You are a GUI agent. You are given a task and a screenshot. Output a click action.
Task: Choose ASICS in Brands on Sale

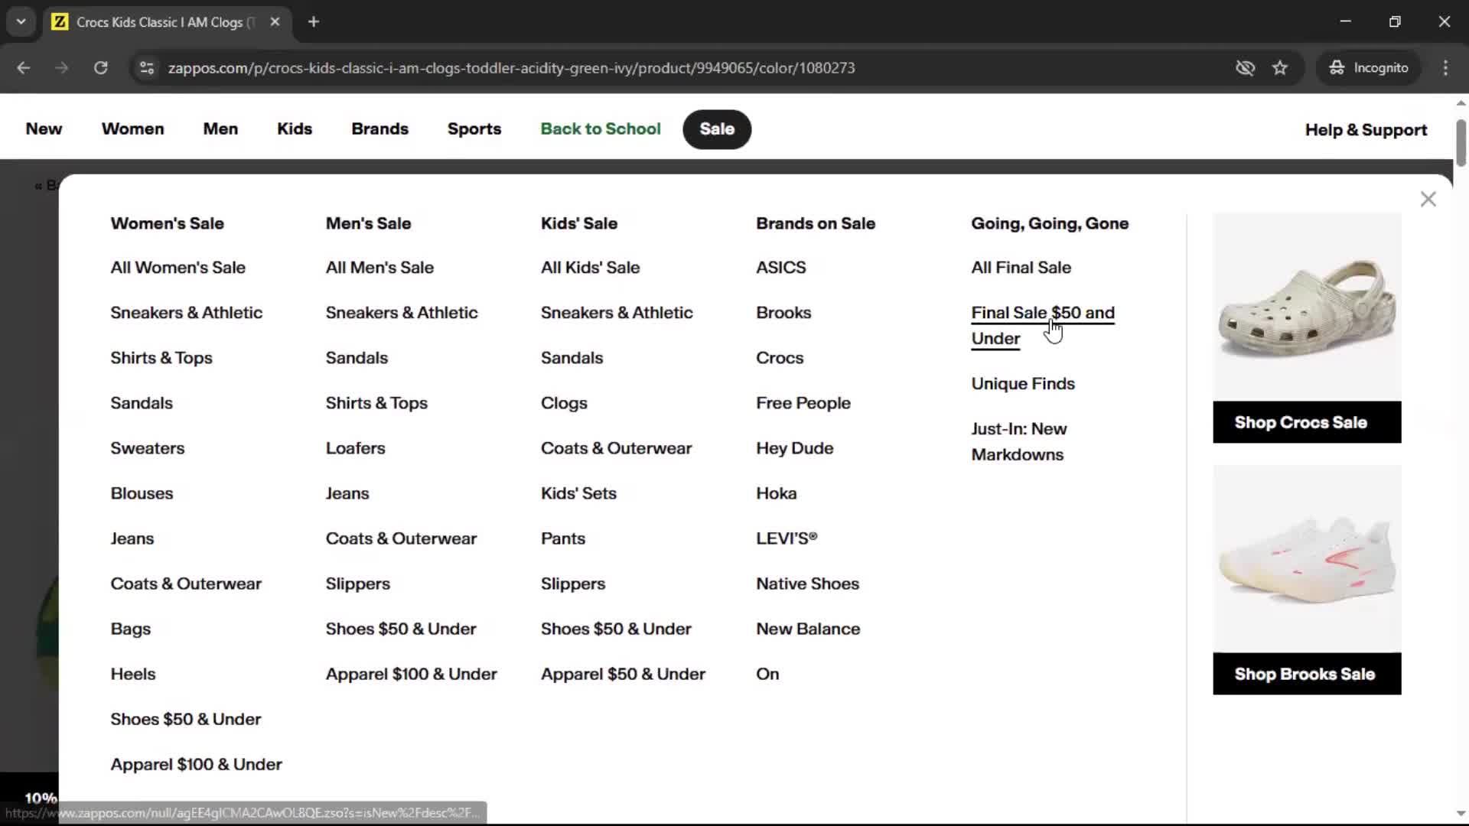pos(781,268)
